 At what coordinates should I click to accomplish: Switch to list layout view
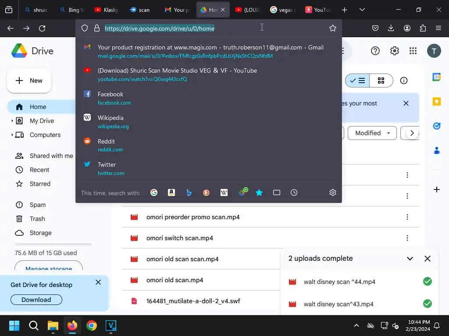coord(357,80)
